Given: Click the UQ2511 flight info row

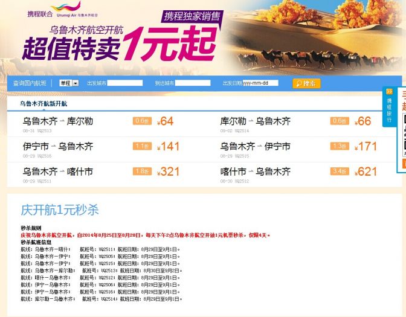Looking at the screenshot, I should (x=100, y=249).
